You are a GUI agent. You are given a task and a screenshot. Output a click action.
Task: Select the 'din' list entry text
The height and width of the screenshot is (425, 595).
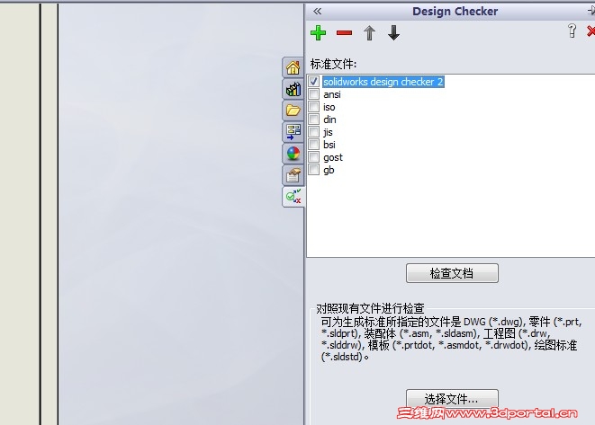(x=329, y=120)
